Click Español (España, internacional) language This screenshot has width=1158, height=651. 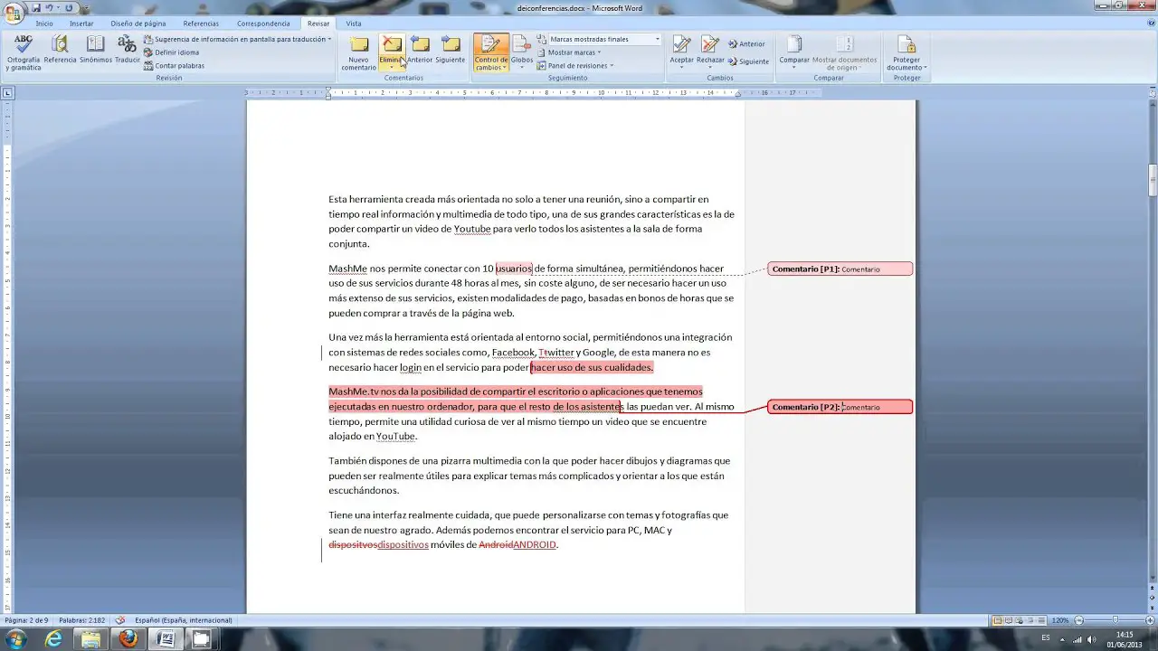pyautogui.click(x=184, y=620)
